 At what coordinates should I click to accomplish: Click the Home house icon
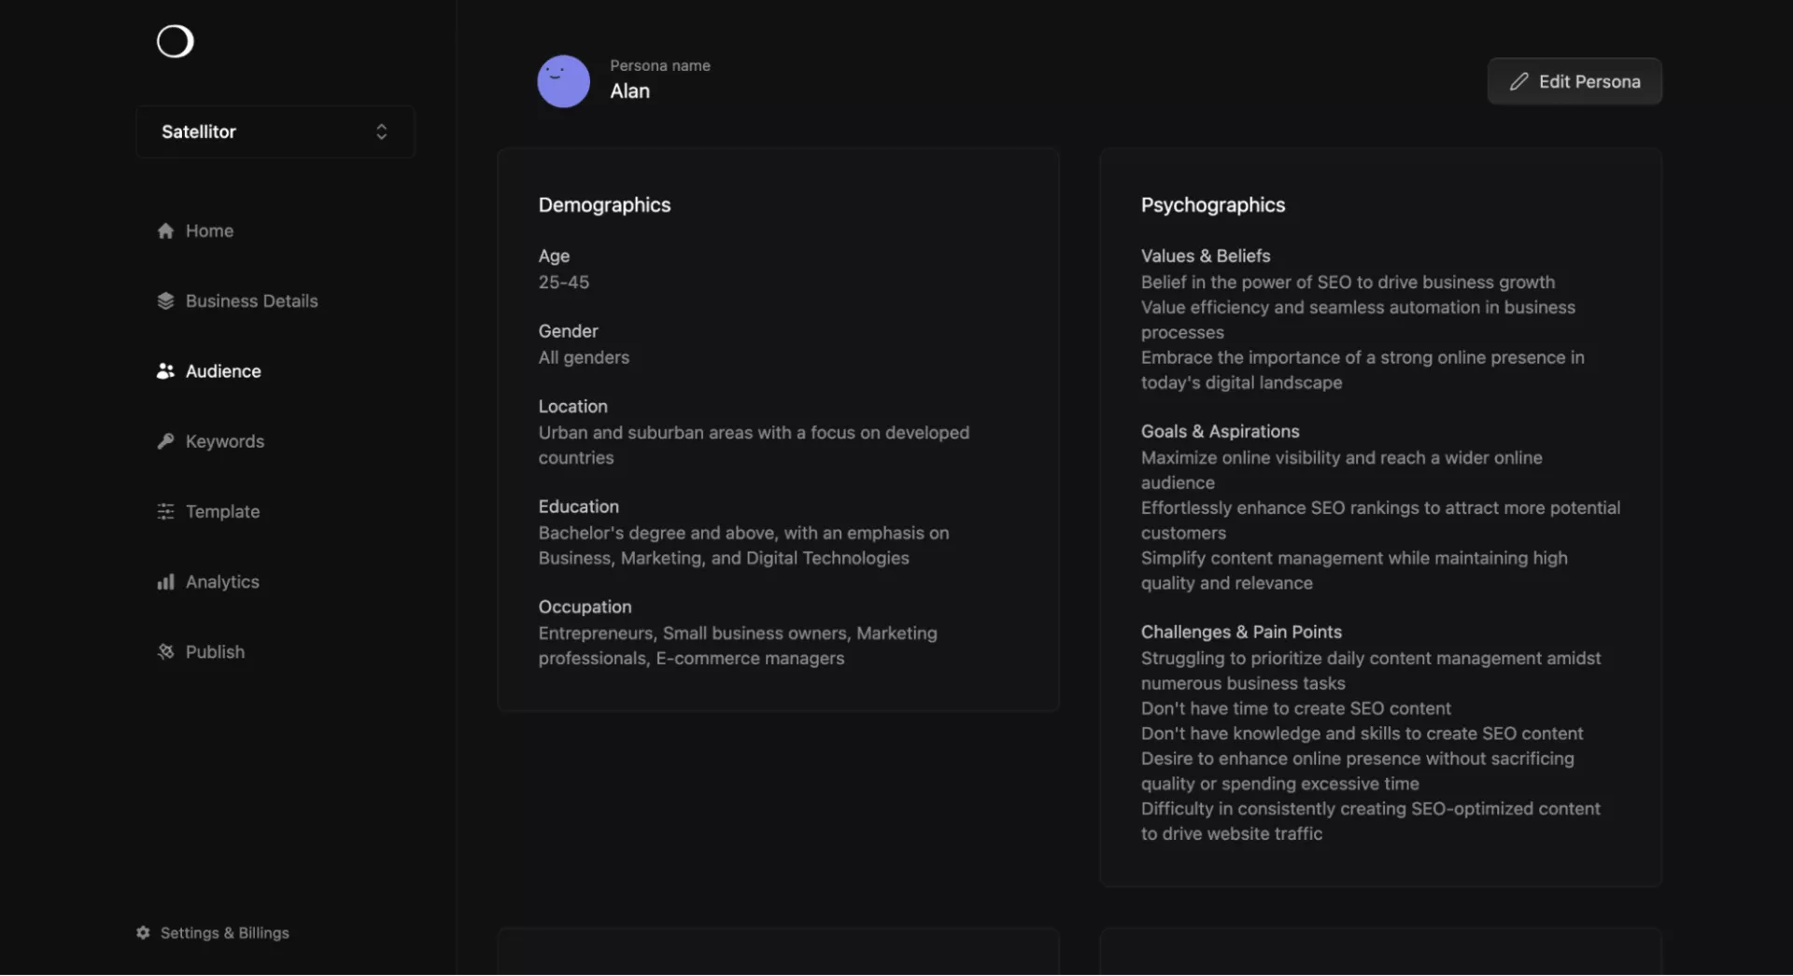click(165, 230)
